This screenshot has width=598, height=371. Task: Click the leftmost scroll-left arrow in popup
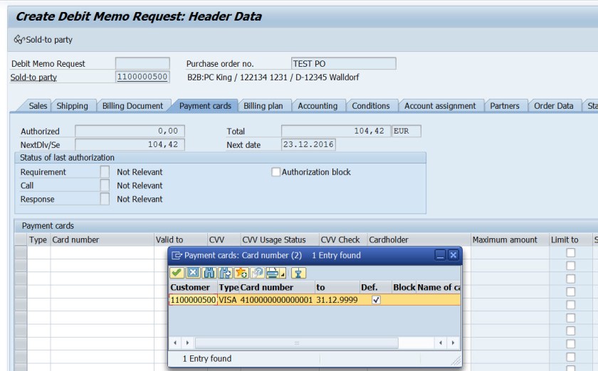pyautogui.click(x=175, y=343)
